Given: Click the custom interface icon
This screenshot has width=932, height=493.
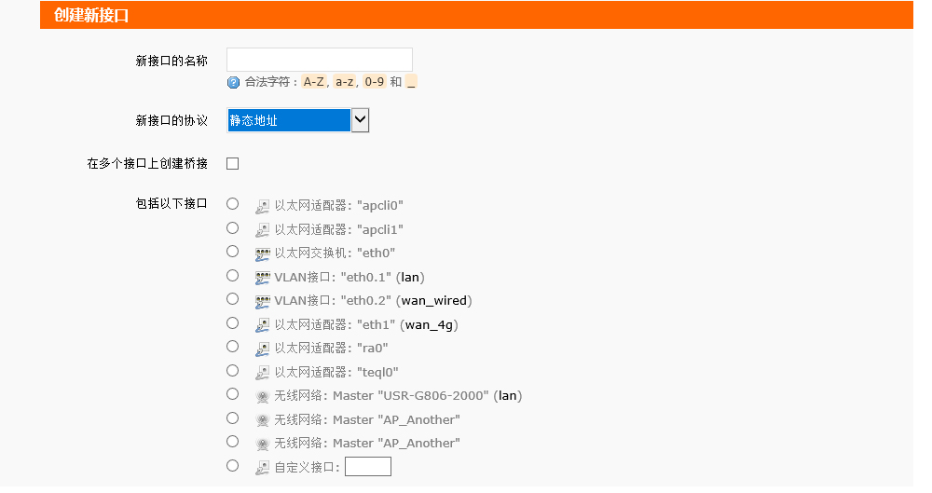Looking at the screenshot, I should coord(262,467).
